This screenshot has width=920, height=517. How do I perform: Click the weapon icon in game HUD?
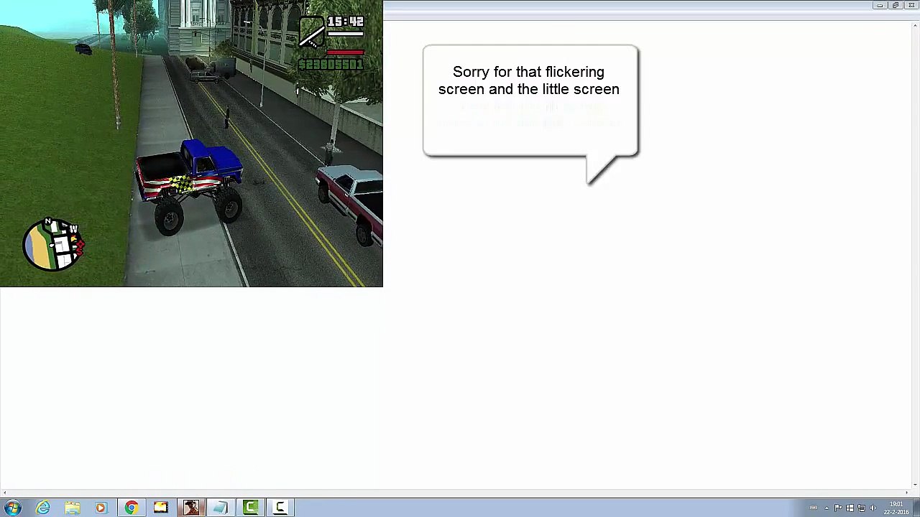[x=312, y=32]
